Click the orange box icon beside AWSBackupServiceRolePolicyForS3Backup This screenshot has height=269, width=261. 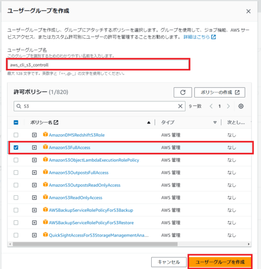pyautogui.click(x=45, y=210)
